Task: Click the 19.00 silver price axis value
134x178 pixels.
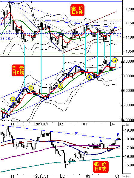Action: 129,130
